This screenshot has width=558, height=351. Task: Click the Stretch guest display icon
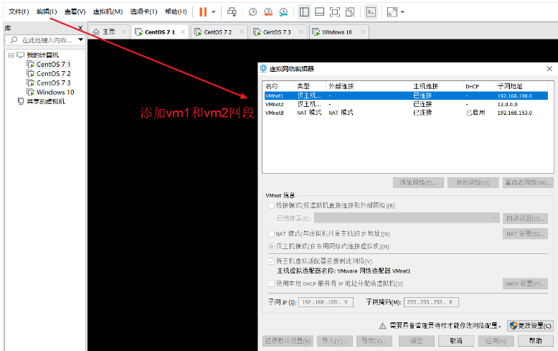392,12
